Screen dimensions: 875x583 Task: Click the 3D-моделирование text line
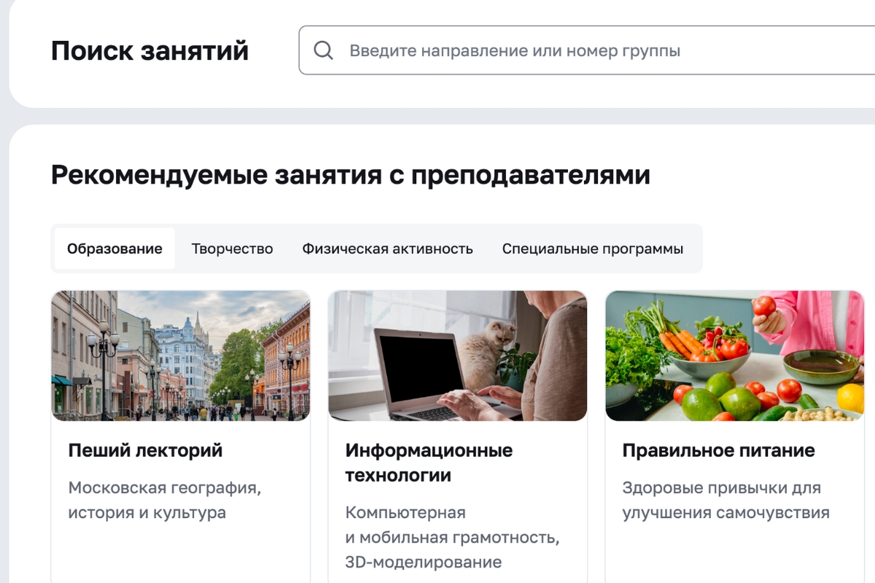click(x=423, y=562)
